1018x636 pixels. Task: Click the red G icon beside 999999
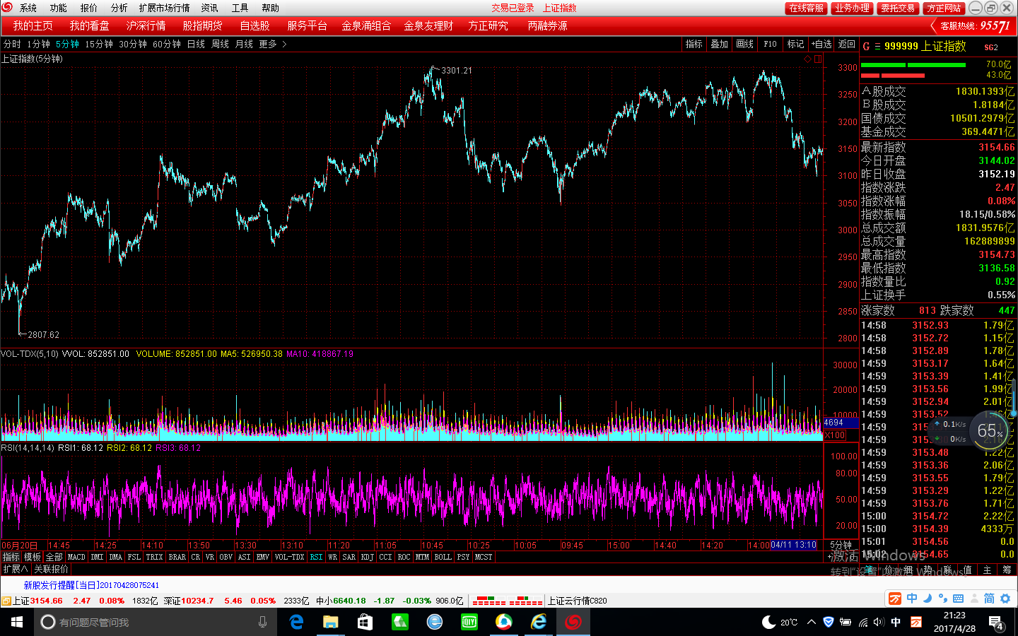867,47
